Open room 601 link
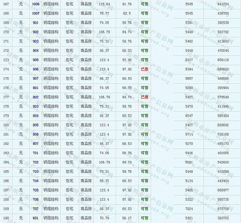The image size is (241, 223). pyautogui.click(x=36, y=218)
